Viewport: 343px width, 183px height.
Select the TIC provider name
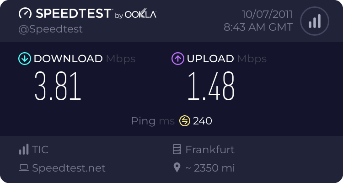(x=40, y=150)
